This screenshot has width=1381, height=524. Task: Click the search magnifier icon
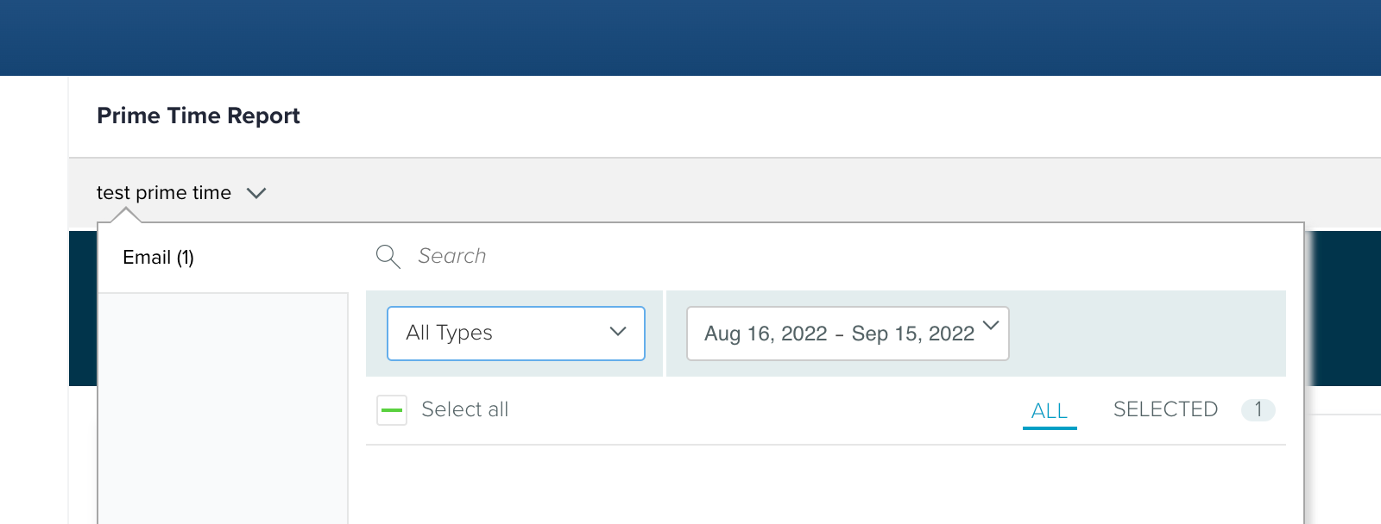point(388,256)
